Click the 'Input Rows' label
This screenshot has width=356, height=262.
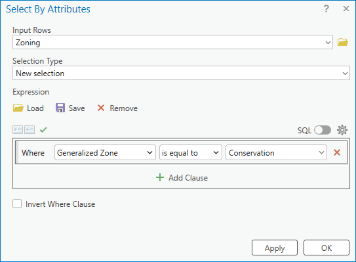coord(31,30)
